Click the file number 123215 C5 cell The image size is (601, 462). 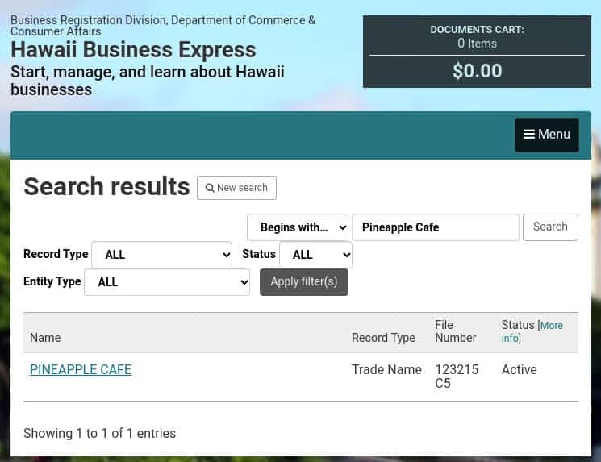[x=457, y=377]
